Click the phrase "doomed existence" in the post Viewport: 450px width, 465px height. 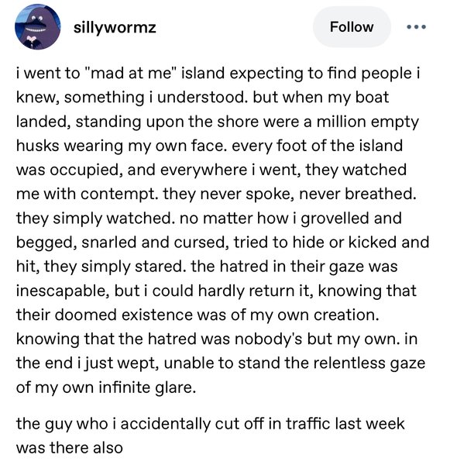pos(124,315)
